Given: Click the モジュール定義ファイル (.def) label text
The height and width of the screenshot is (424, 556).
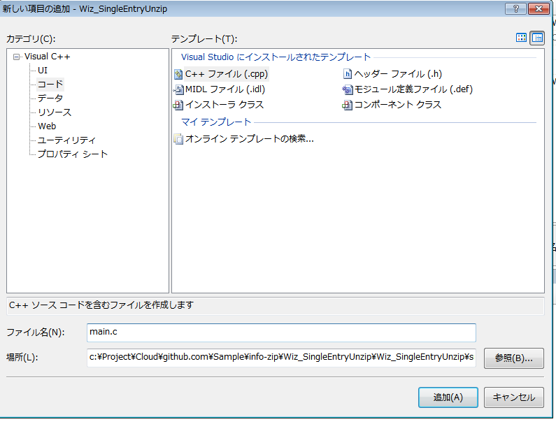Looking at the screenshot, I should pos(413,89).
